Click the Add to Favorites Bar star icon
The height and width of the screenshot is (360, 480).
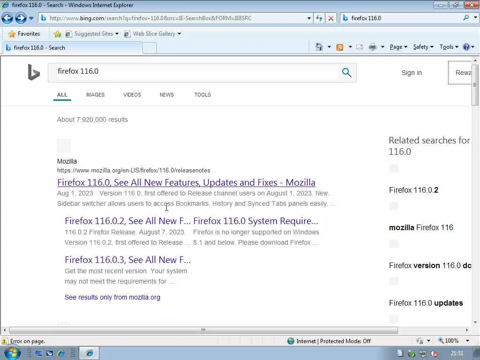pyautogui.click(x=58, y=34)
